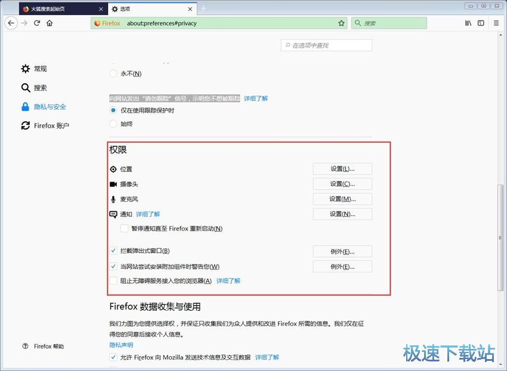Open the 搜索 settings category

34,88
